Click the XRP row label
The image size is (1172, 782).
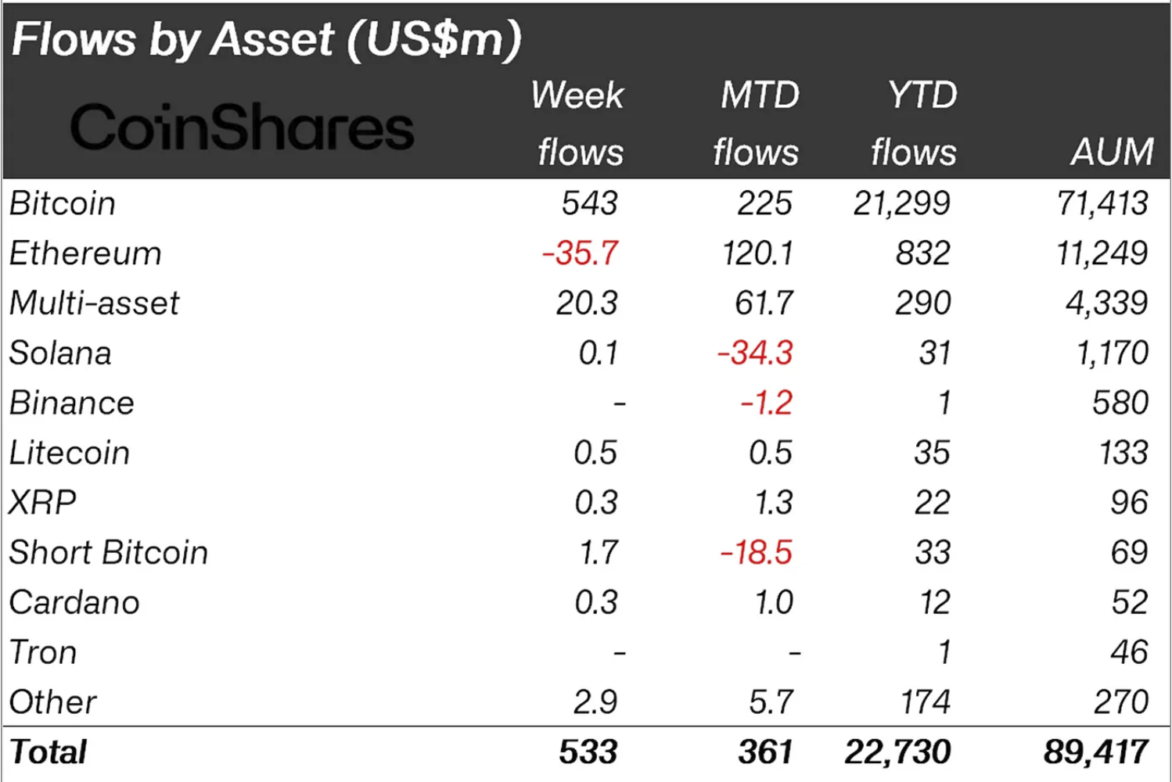click(43, 503)
